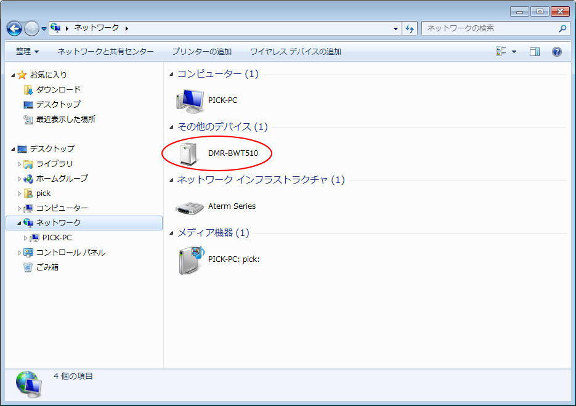This screenshot has height=406, width=576.
Task: Select the Aterm Series router icon
Action: [x=190, y=208]
